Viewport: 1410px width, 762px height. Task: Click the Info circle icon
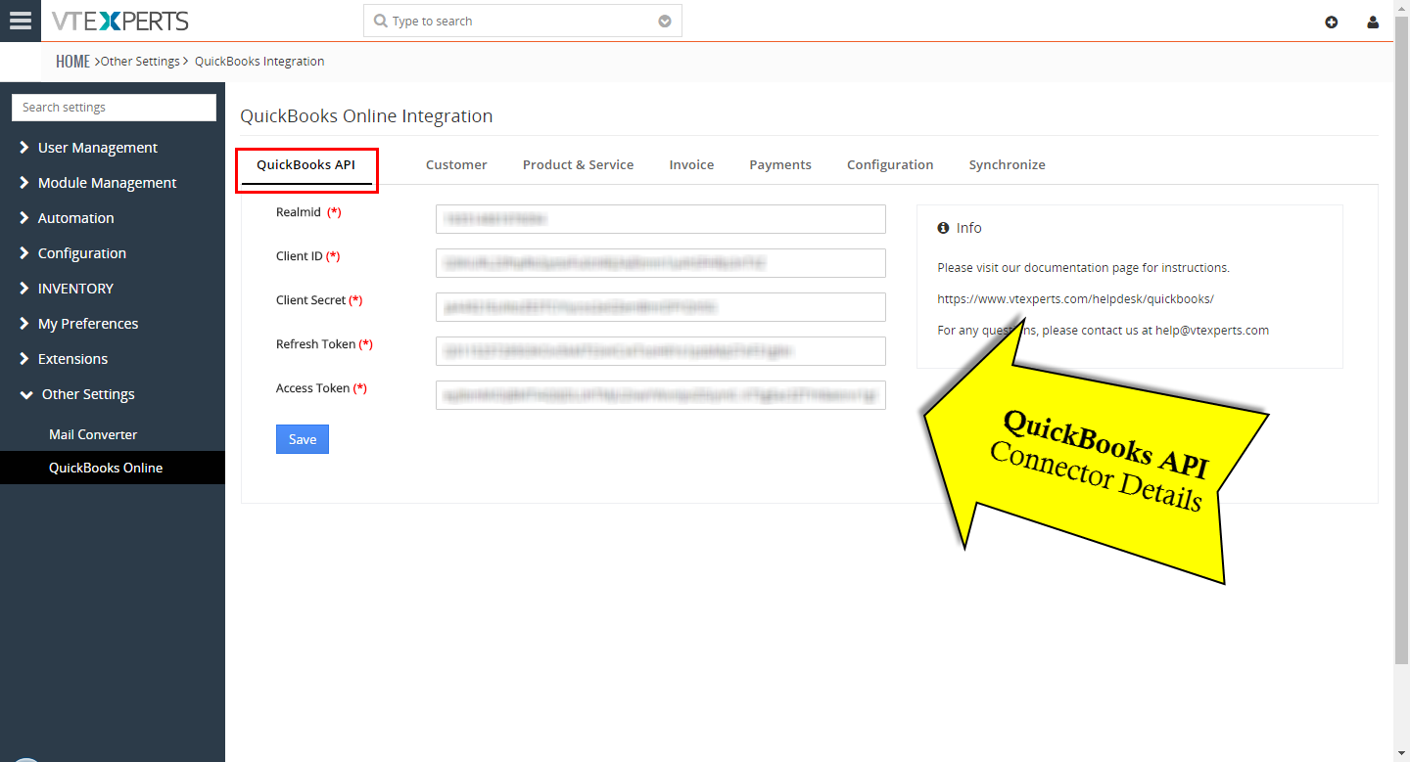[943, 228]
